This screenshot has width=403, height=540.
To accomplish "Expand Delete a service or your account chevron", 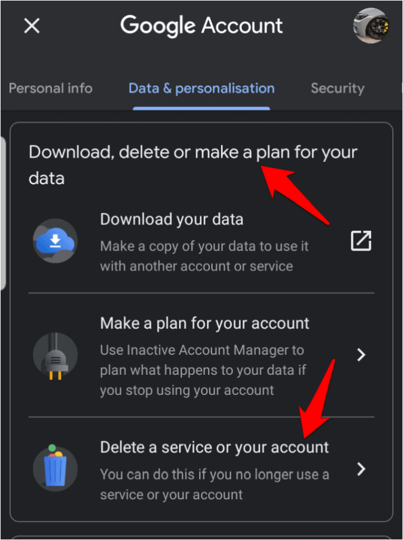I will click(361, 469).
